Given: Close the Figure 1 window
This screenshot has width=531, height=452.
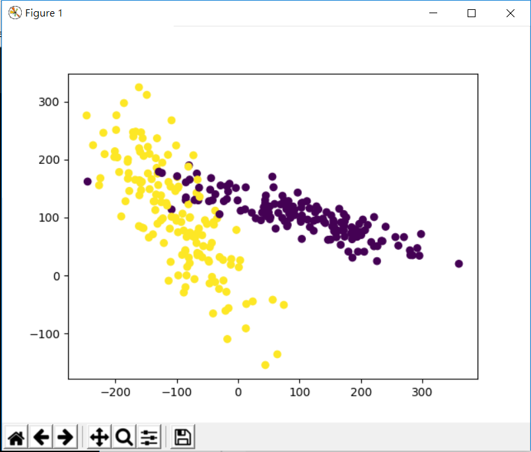Looking at the screenshot, I should [510, 13].
